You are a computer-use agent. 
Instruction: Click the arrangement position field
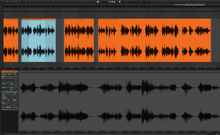click(103, 2)
